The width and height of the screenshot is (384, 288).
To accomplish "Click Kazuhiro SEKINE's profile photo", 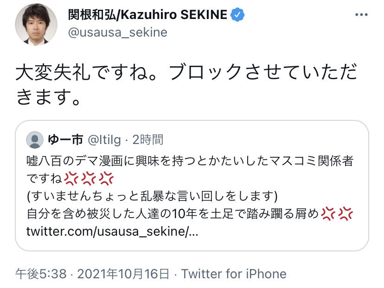I will [x=36, y=24].
